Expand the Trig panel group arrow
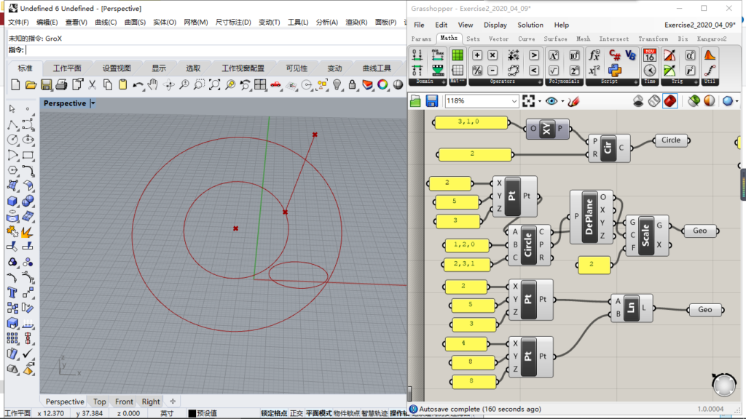Screen dimensions: 746x419 tap(696, 82)
